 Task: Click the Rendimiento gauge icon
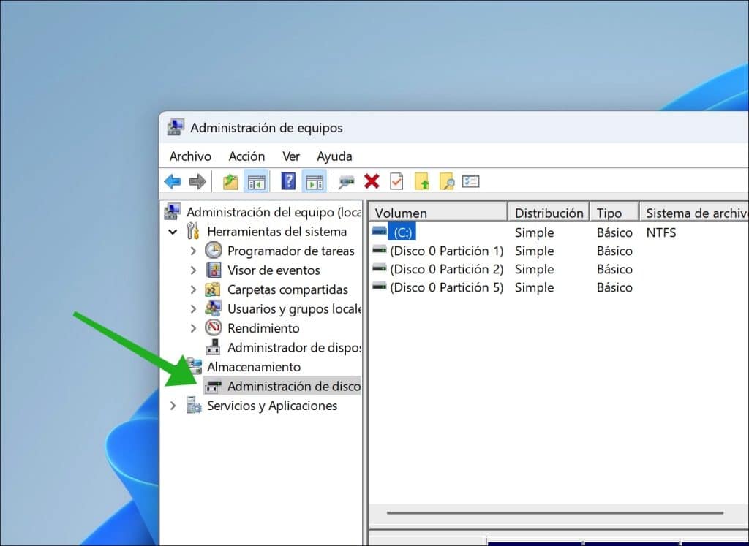[214, 327]
